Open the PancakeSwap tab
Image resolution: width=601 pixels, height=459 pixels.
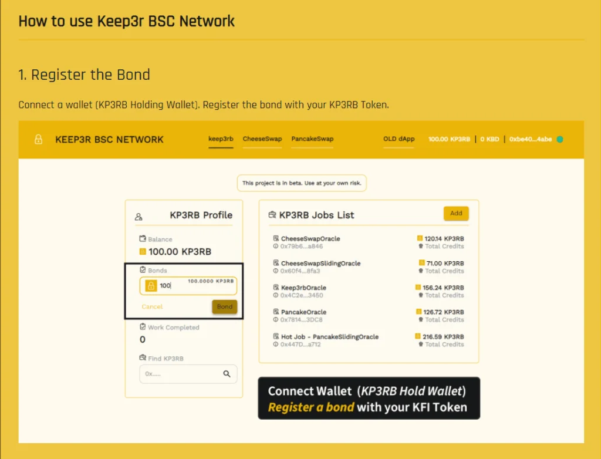point(312,139)
